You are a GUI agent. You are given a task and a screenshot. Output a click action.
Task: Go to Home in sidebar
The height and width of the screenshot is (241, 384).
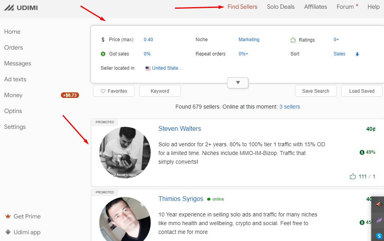point(12,32)
